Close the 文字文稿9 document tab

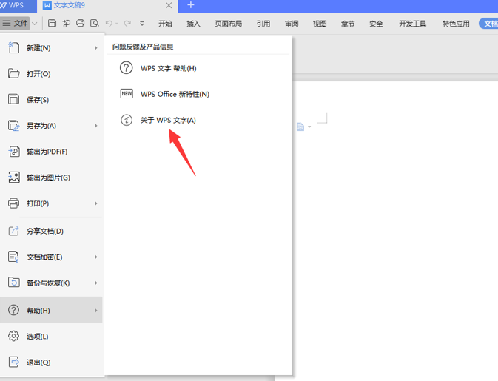pyautogui.click(x=169, y=5)
